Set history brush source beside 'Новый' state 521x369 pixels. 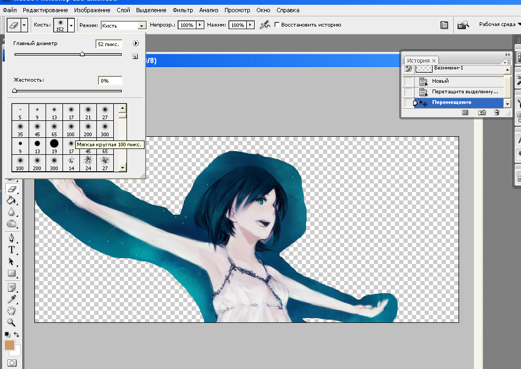click(409, 81)
